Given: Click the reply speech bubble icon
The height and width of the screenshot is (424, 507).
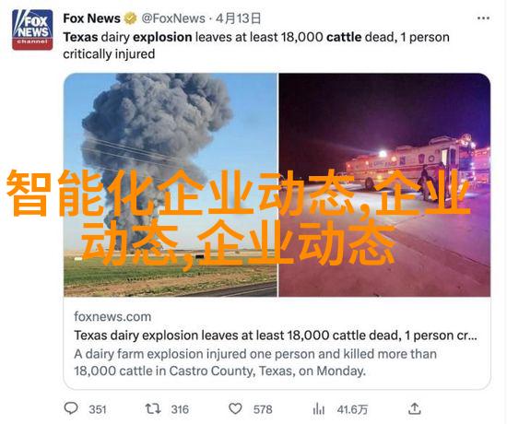Looking at the screenshot, I should (x=71, y=408).
